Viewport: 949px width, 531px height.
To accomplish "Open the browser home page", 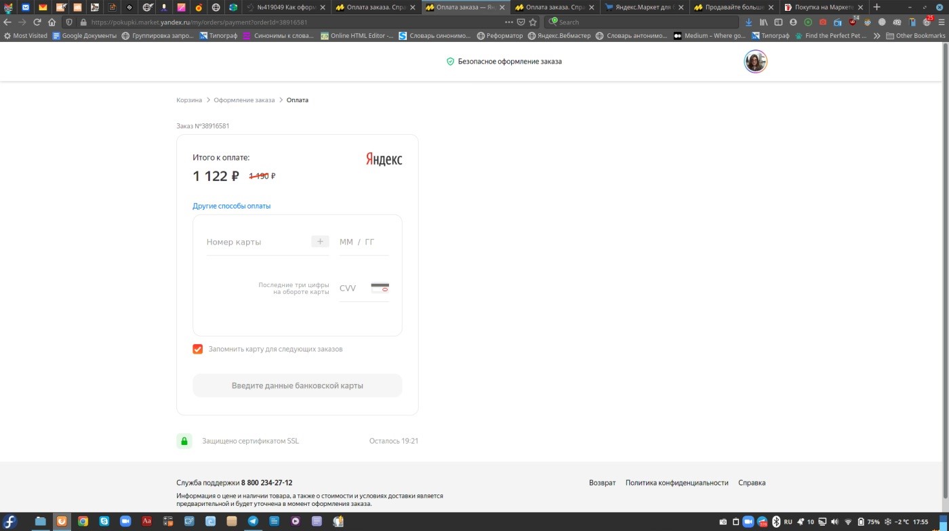I will point(52,22).
